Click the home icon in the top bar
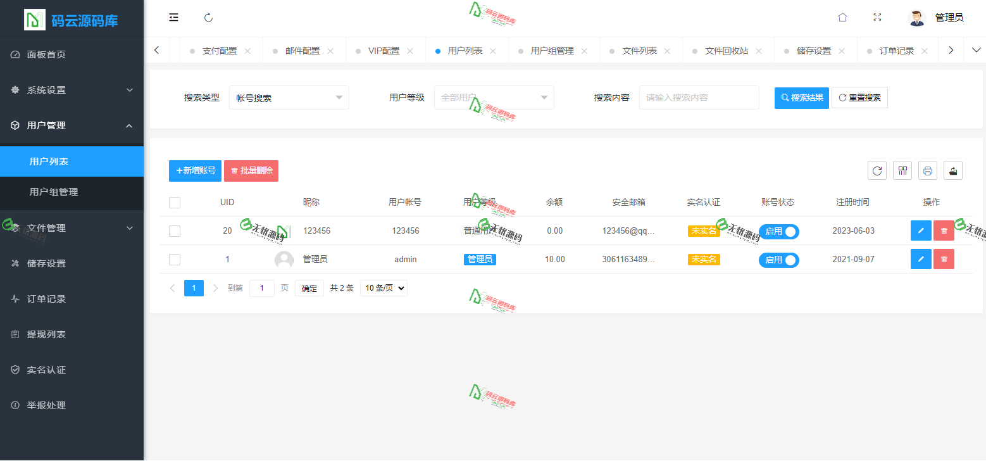Image resolution: width=986 pixels, height=461 pixels. (x=842, y=17)
